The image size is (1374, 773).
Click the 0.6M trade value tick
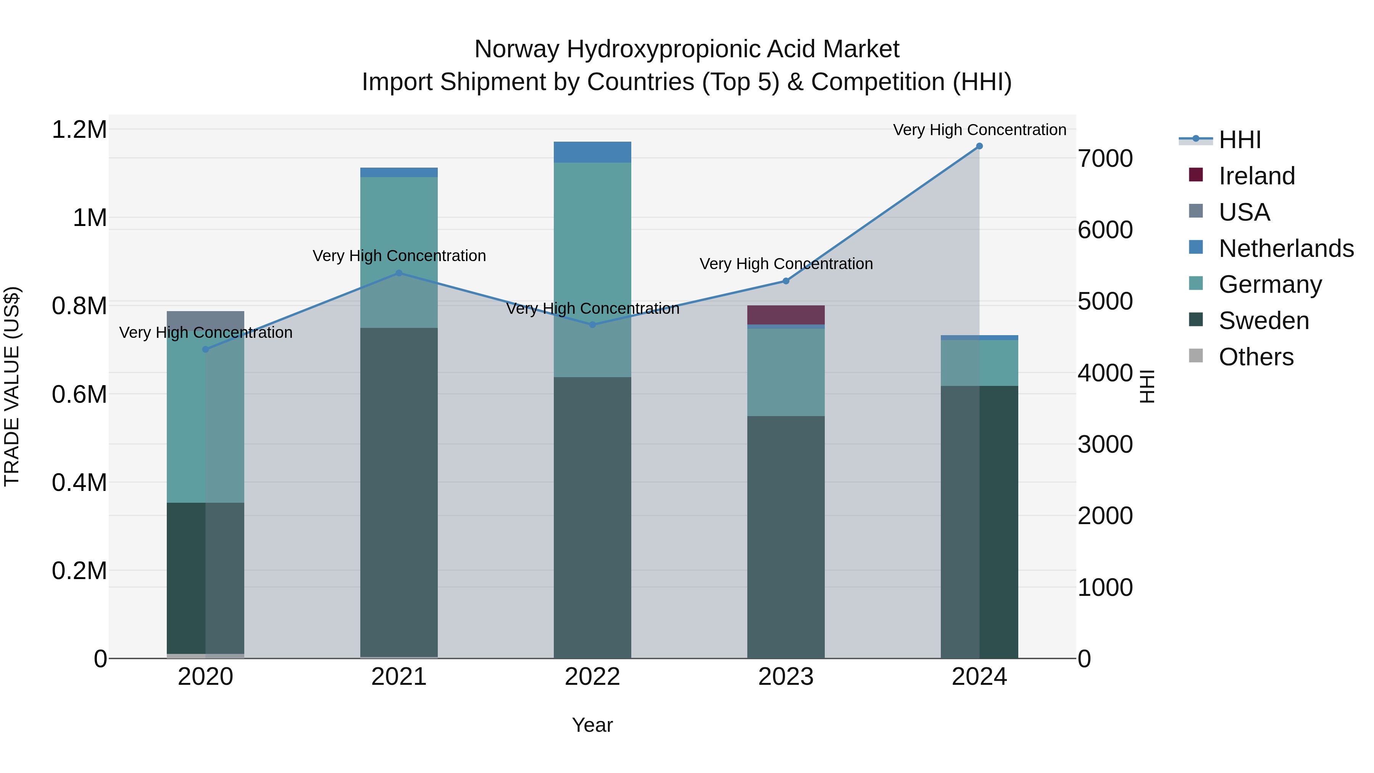point(79,395)
